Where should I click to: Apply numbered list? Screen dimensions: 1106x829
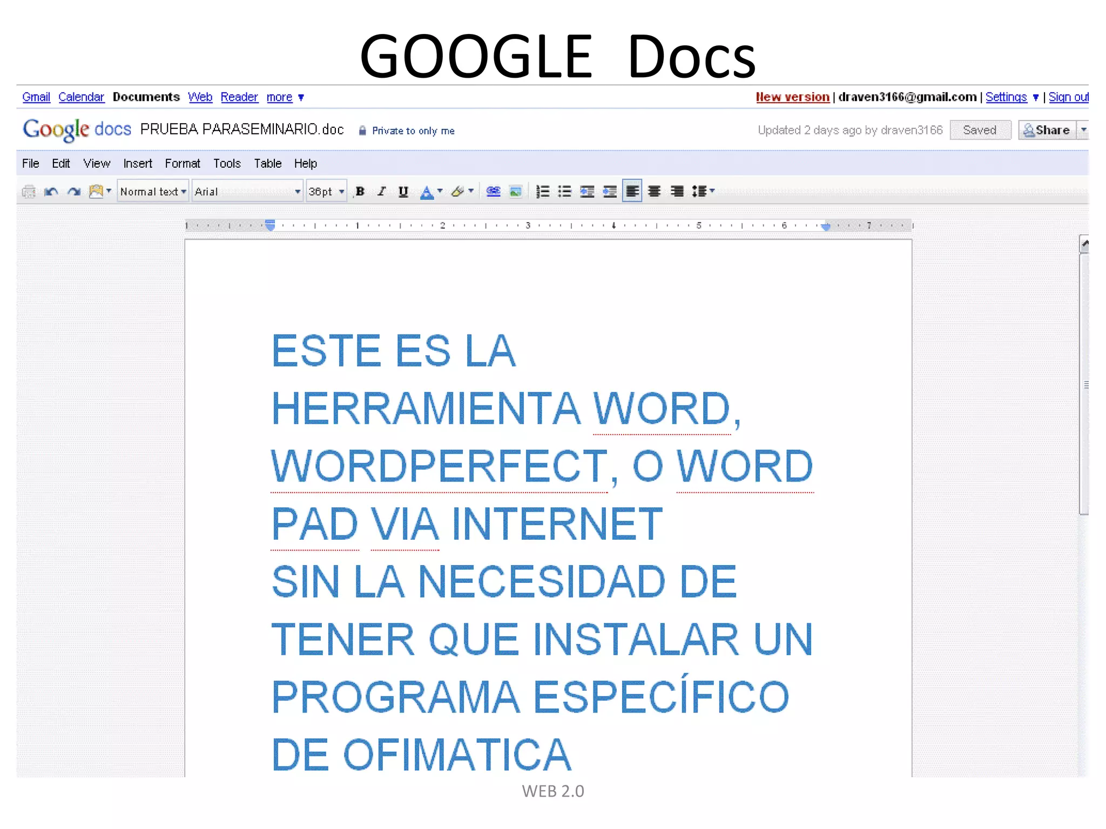tap(543, 192)
